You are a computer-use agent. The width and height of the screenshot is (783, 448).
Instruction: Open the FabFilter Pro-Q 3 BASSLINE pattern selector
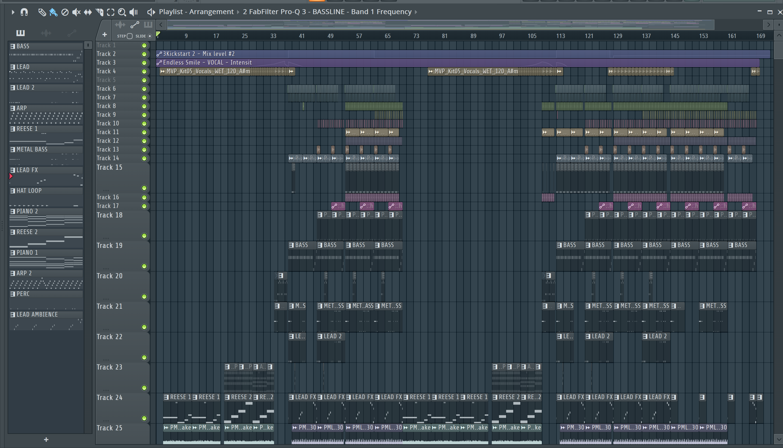(x=327, y=12)
